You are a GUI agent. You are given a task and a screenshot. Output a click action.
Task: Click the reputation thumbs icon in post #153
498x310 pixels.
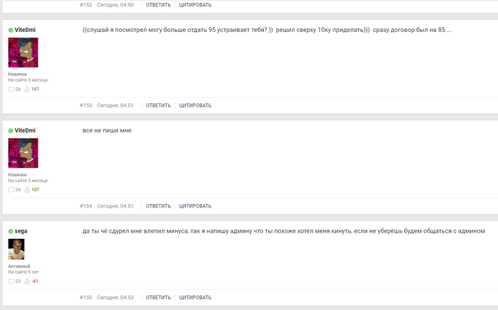coord(27,89)
